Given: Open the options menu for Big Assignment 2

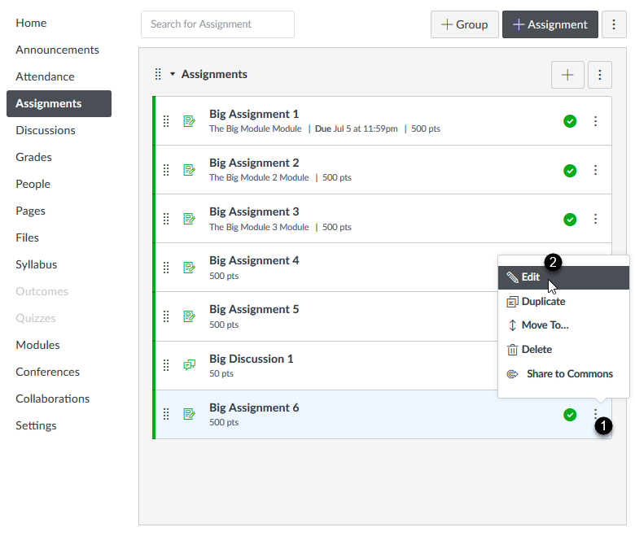Looking at the screenshot, I should (595, 170).
